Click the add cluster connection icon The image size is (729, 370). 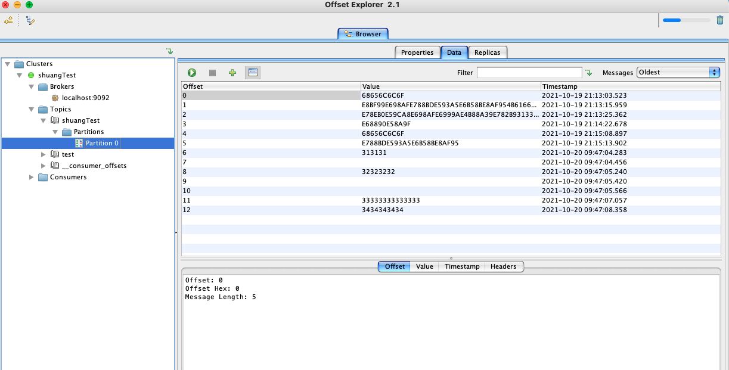click(8, 20)
